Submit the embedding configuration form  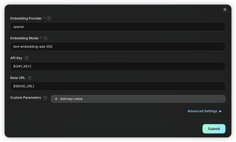[x=214, y=129]
